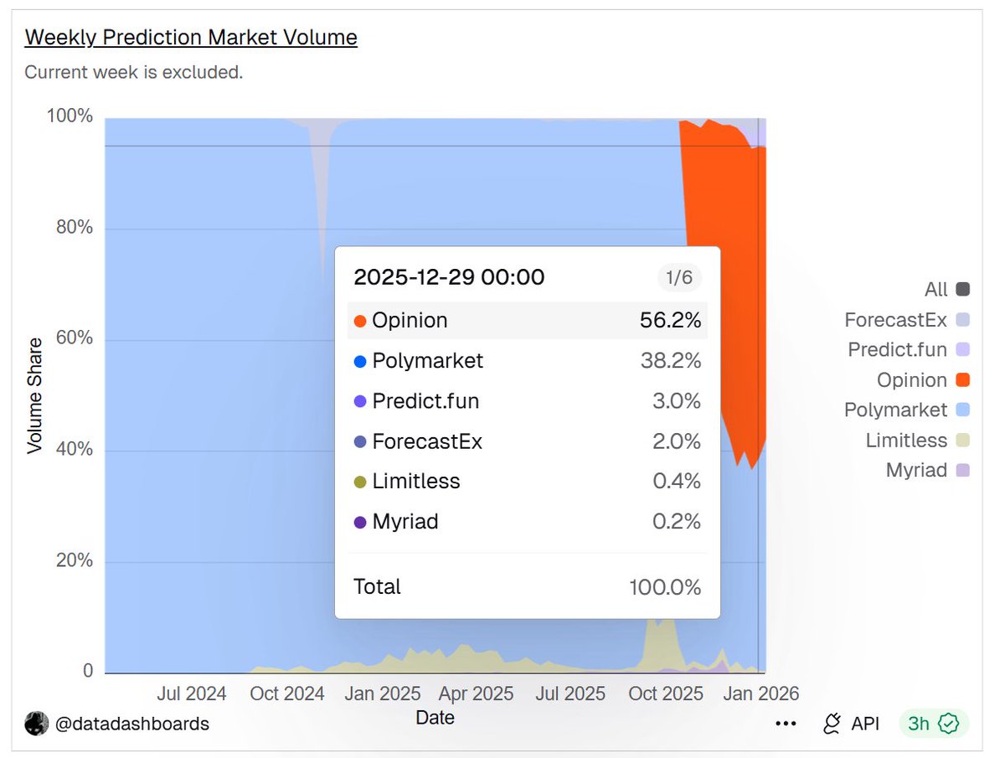Click the 40% y-axis label

click(x=75, y=450)
